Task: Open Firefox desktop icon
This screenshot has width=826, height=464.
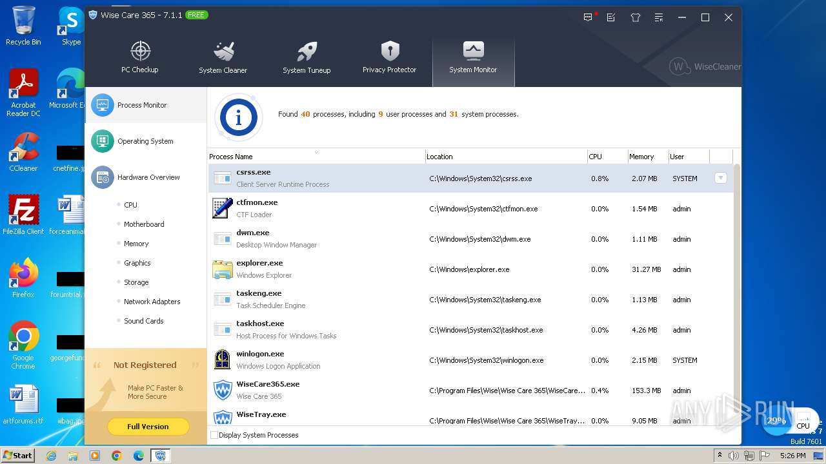Action: click(23, 278)
